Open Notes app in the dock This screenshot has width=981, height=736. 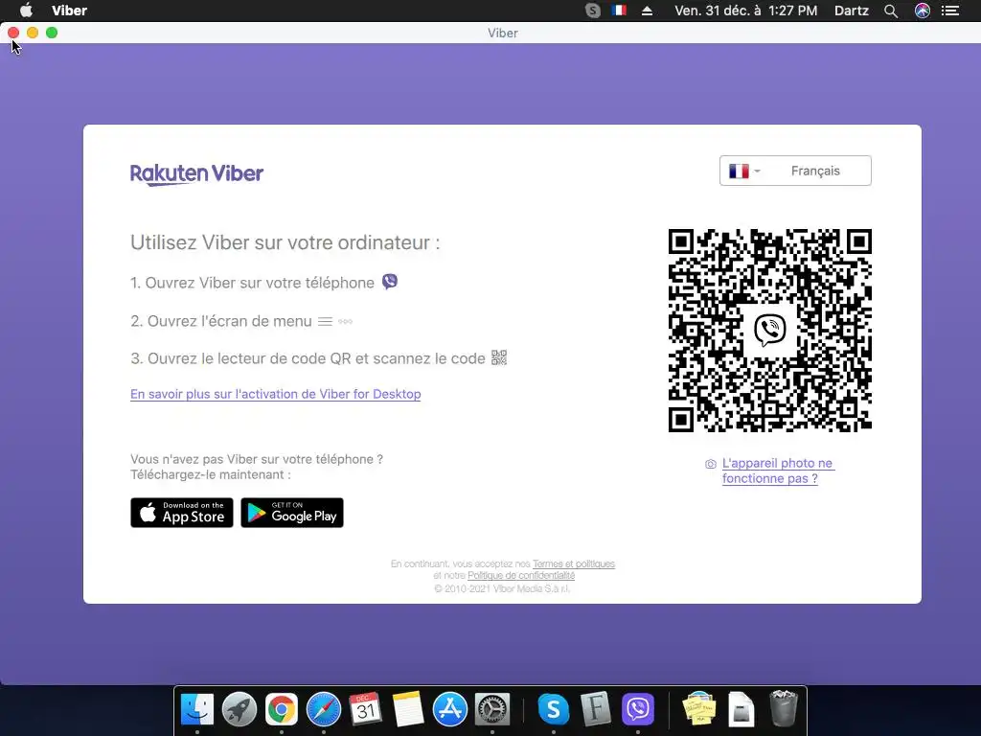click(x=408, y=710)
